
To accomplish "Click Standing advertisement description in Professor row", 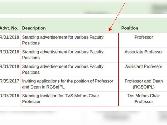I will coord(63,40).
